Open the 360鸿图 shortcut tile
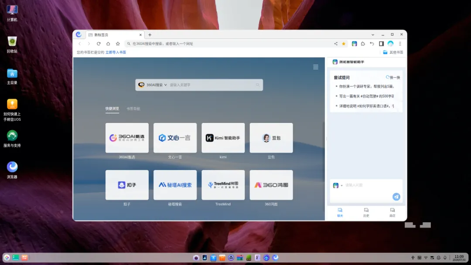Image resolution: width=471 pixels, height=265 pixels. pyautogui.click(x=271, y=185)
